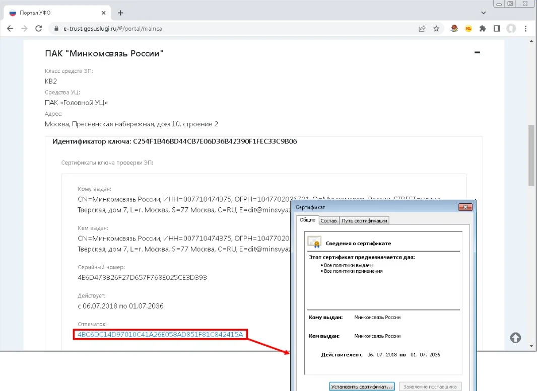Close the Сертификат dialog

pyautogui.click(x=465, y=207)
